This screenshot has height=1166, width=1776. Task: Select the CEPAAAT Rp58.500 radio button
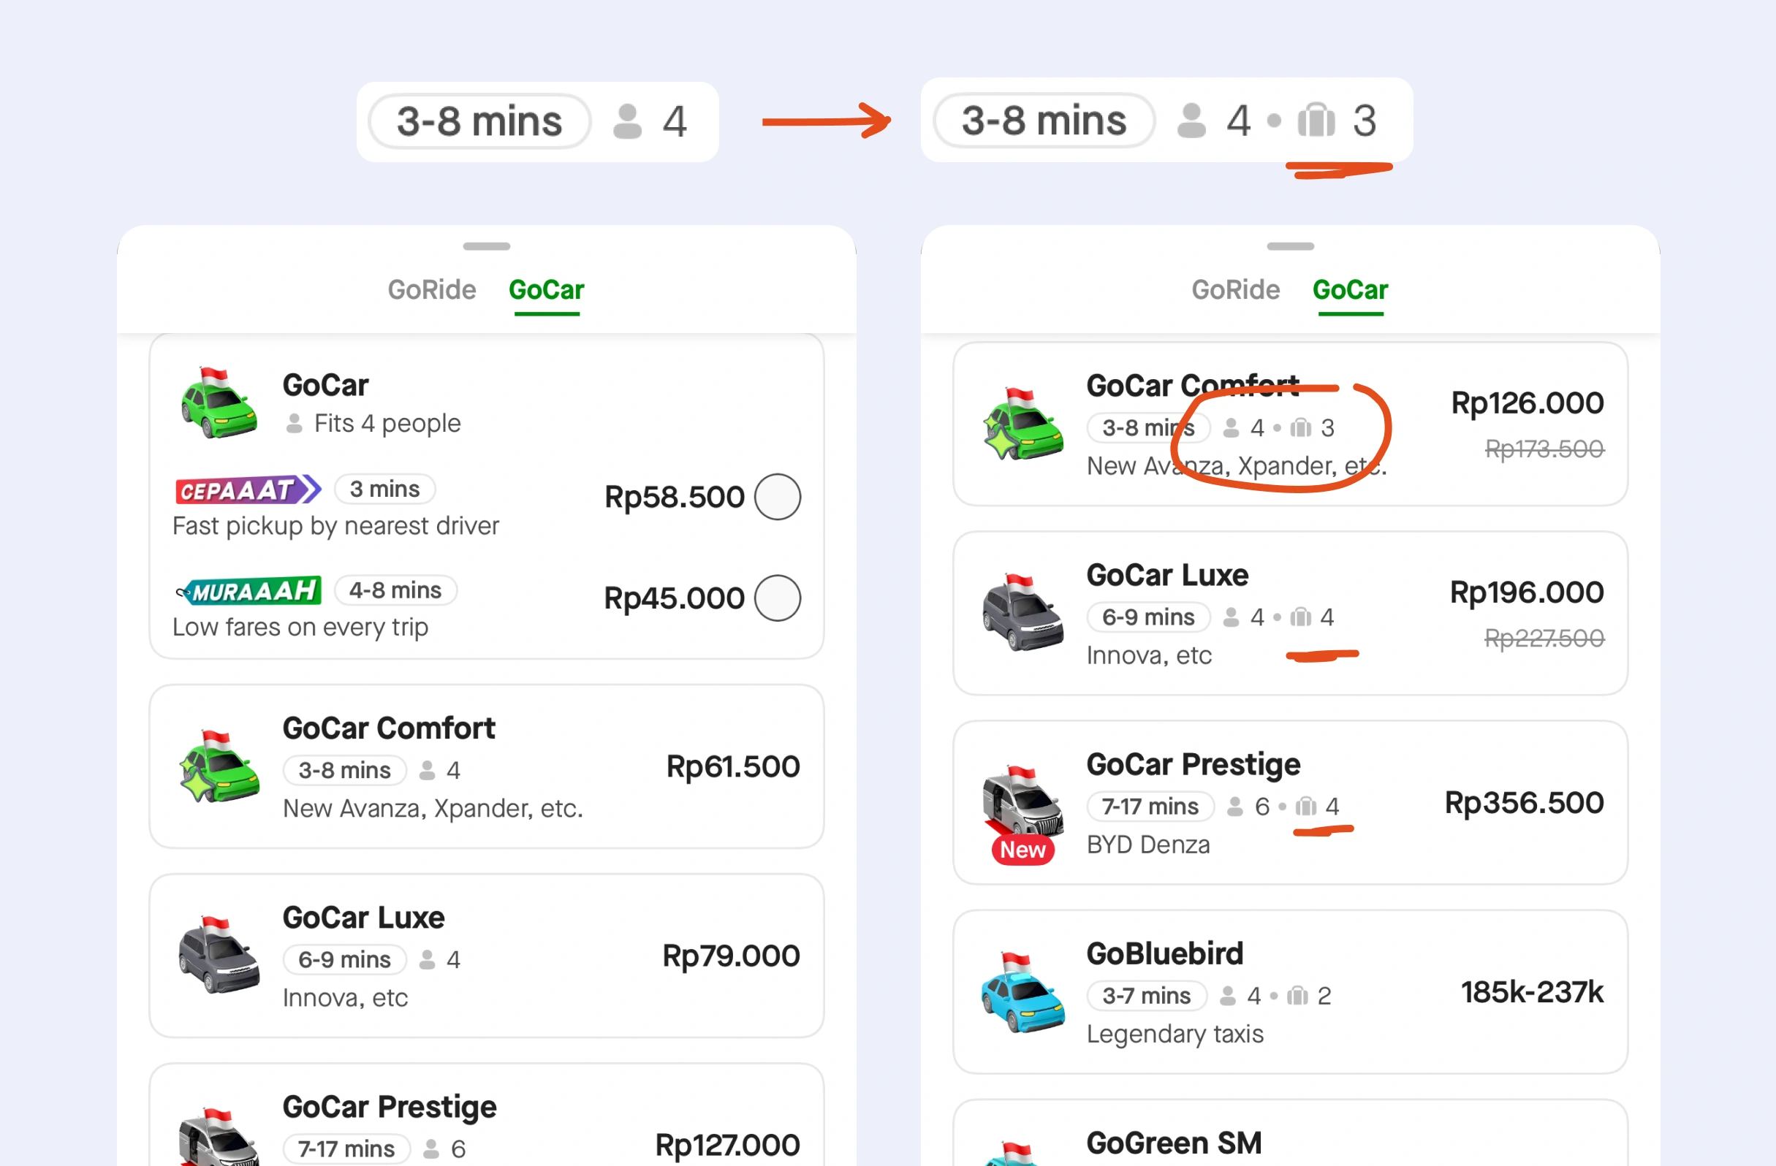point(778,497)
